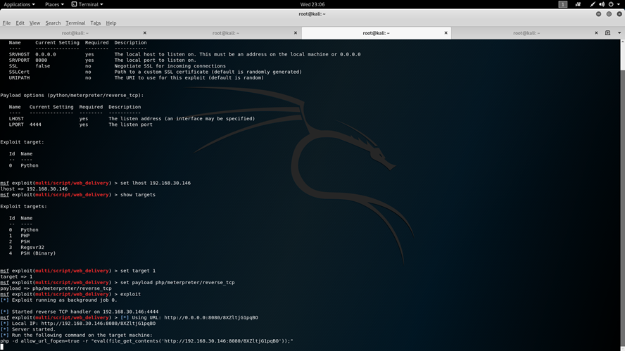625x351 pixels.
Task: Click the SRVPORT 8080 options row
Action: click(x=103, y=60)
